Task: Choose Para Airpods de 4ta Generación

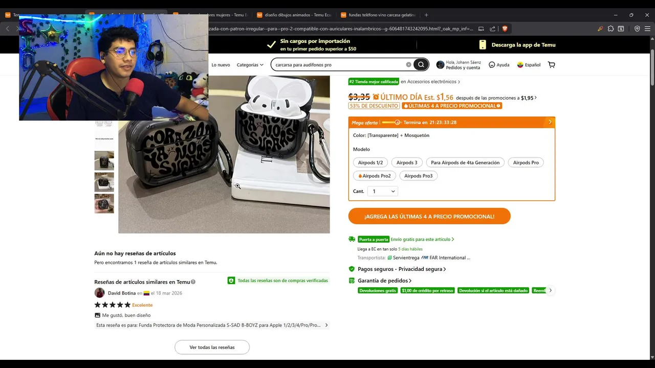Action: (465, 163)
